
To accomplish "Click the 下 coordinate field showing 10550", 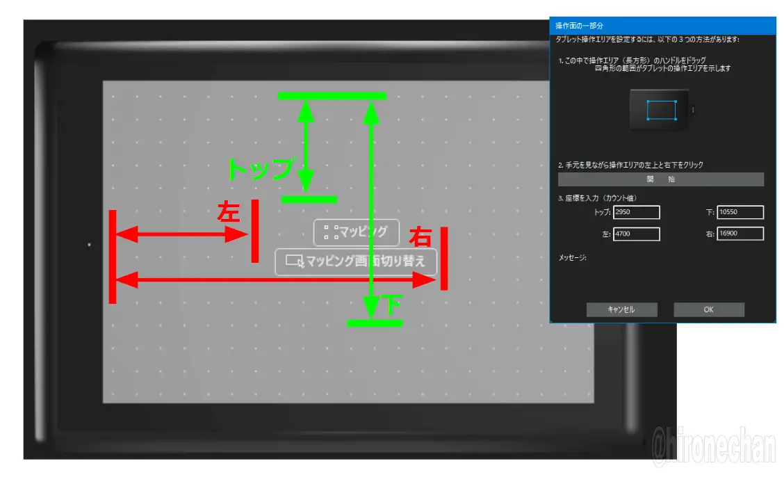I will tap(740, 212).
